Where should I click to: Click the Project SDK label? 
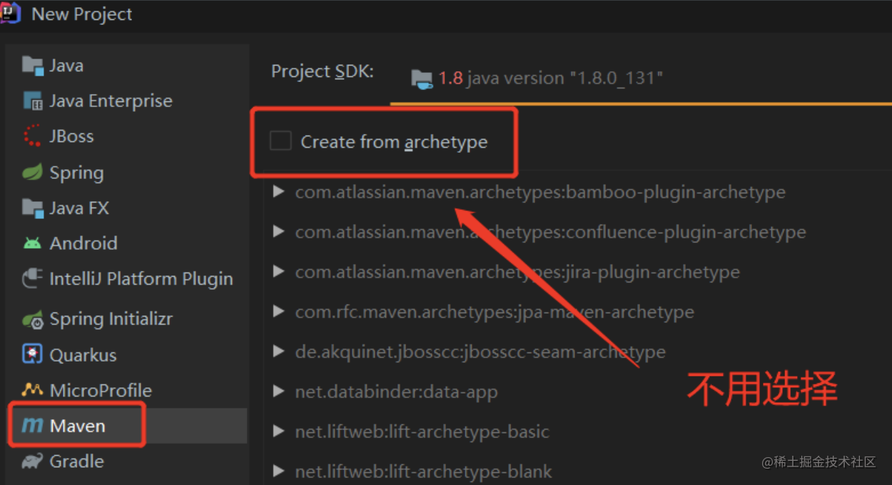pyautogui.click(x=323, y=72)
